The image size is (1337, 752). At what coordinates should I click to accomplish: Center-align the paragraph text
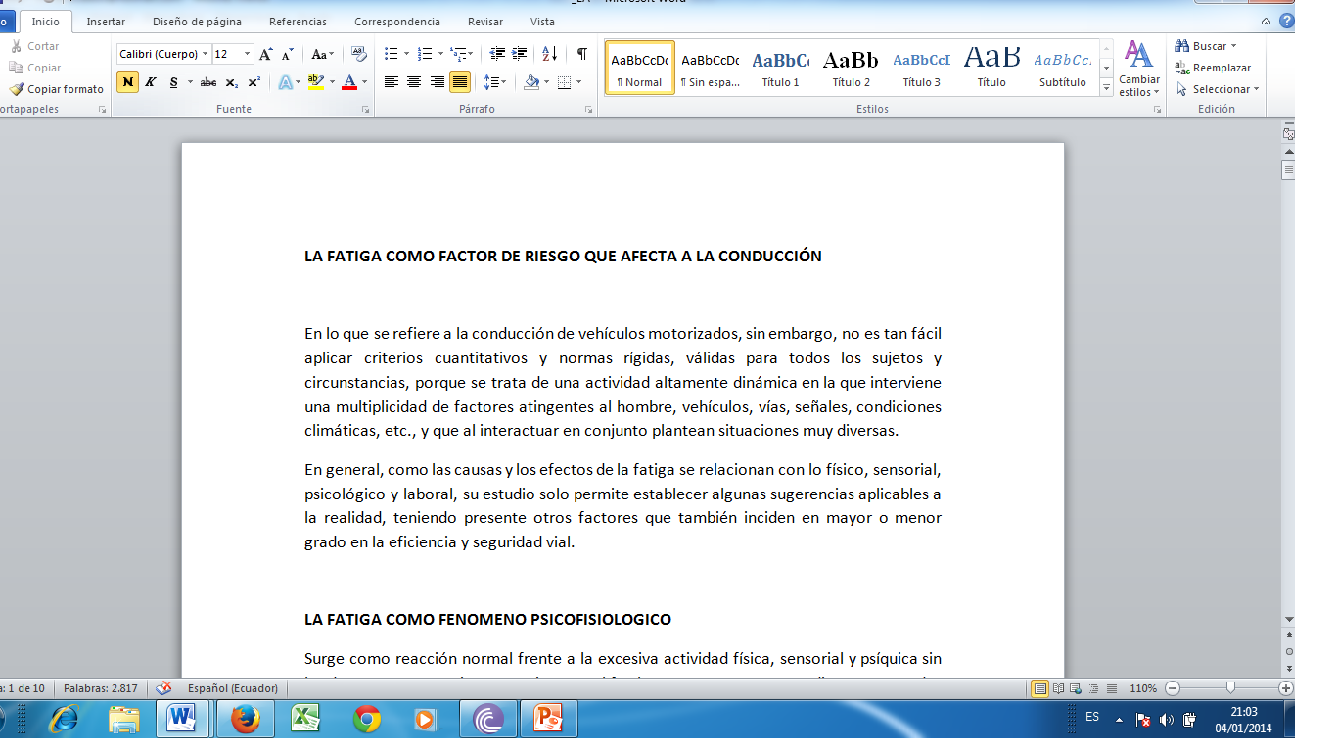(414, 82)
